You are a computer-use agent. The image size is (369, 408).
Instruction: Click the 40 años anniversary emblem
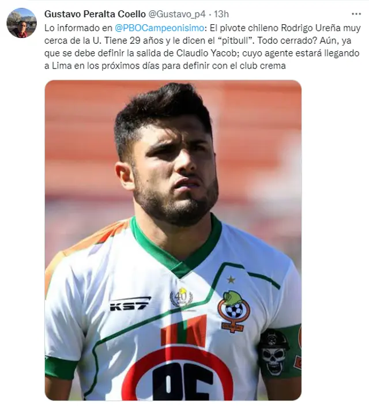click(x=181, y=297)
